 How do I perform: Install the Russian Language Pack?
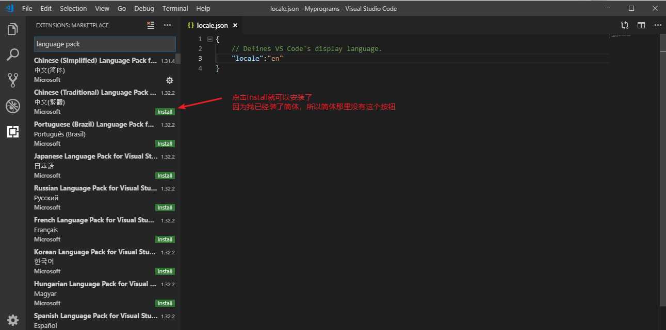(x=165, y=207)
